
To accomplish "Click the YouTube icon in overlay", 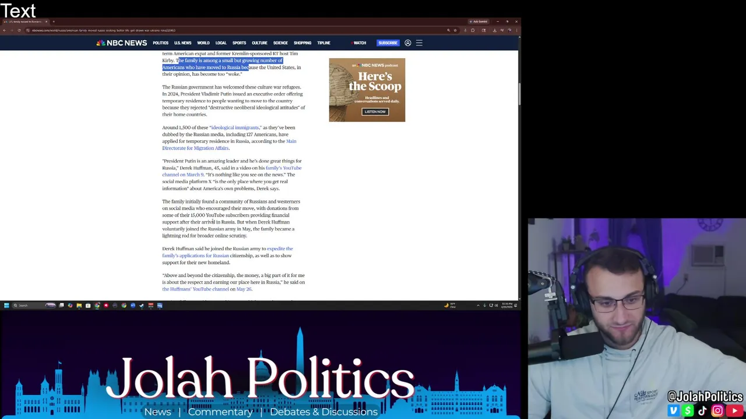I will tap(734, 411).
